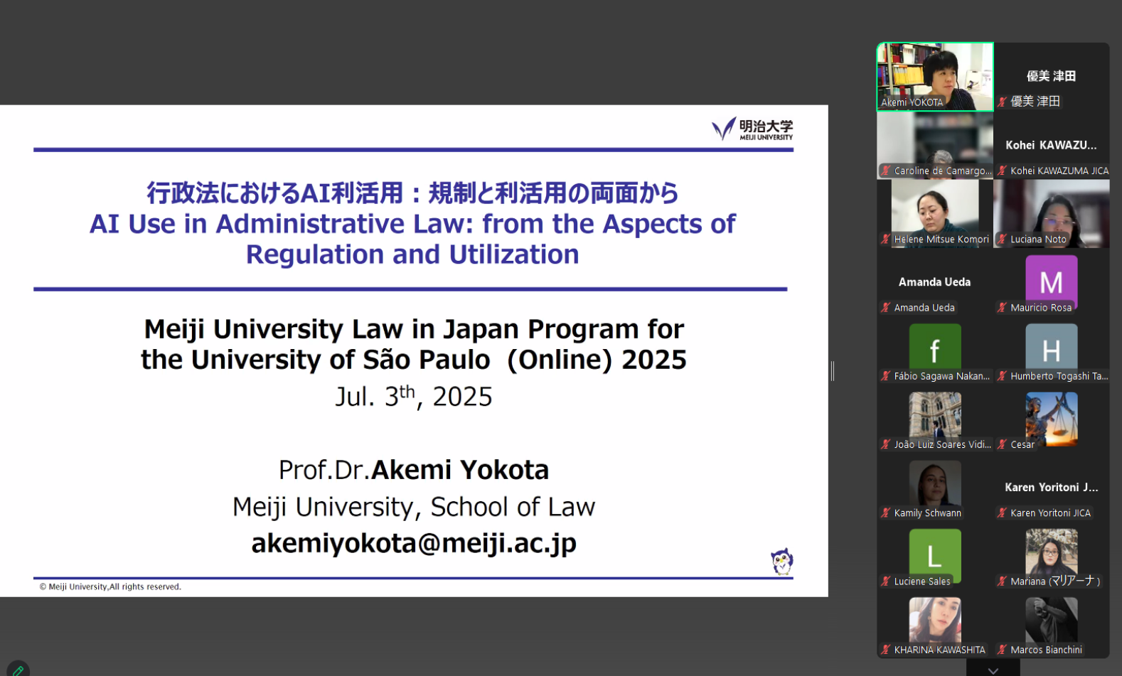1122x676 pixels.
Task: Click muted mic icon beside Marcos Bianchini
Action: coord(1003,650)
